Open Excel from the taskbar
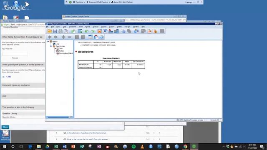267x150 pixels. click(56, 146)
